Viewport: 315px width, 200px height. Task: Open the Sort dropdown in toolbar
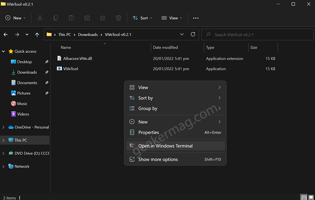[143, 18]
